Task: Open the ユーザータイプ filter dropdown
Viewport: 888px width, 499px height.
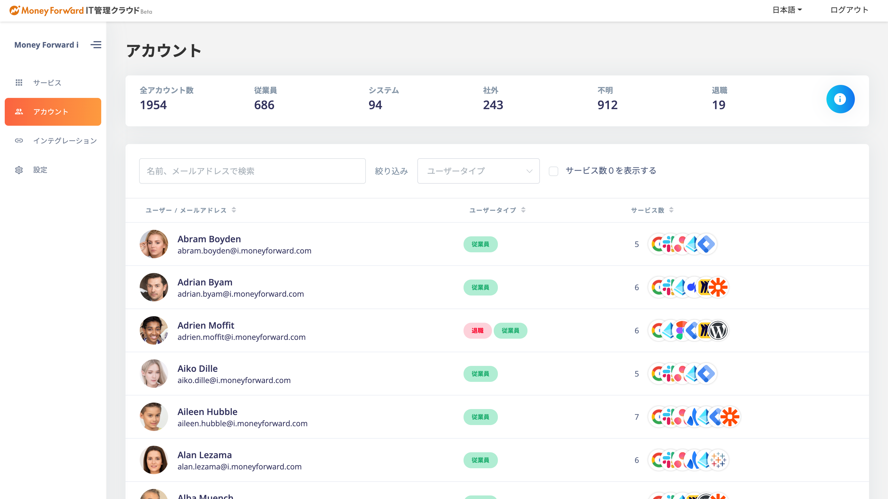Action: click(x=478, y=171)
